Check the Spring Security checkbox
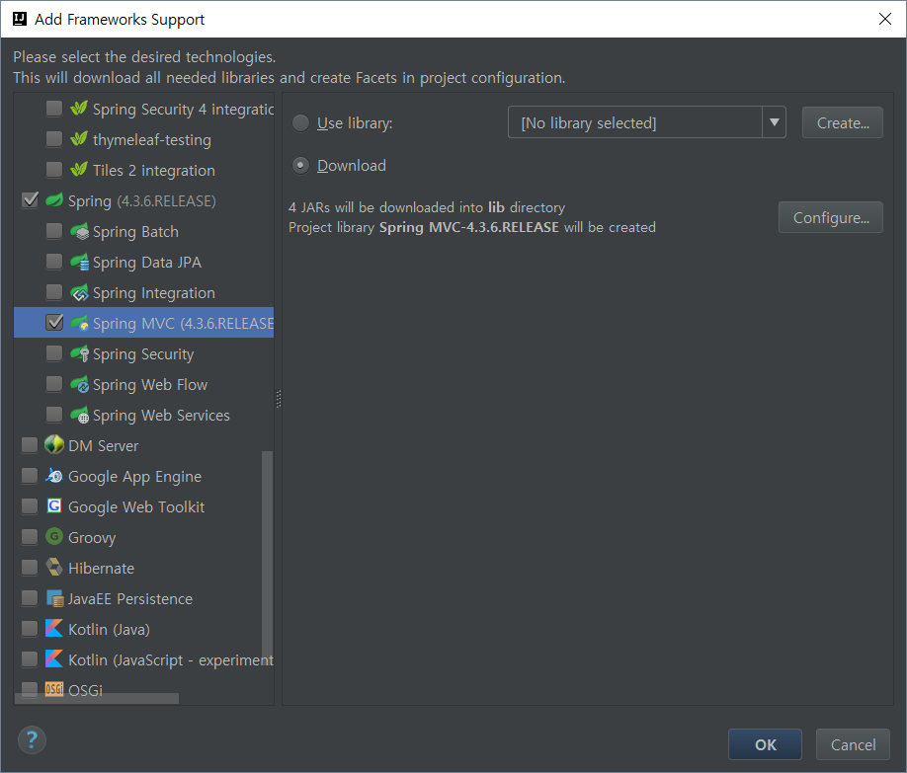The width and height of the screenshot is (907, 773). pos(54,353)
